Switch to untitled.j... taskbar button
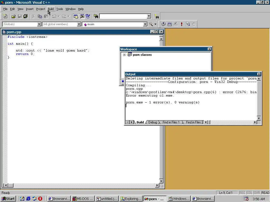This screenshot has height=202, width=270. click(x=107, y=199)
